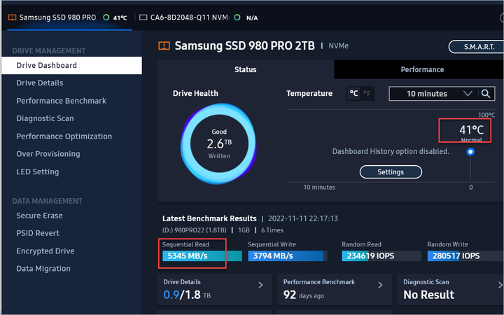Click the Random Write 280517 IOPS bar
The height and width of the screenshot is (315, 504).
pos(465,256)
